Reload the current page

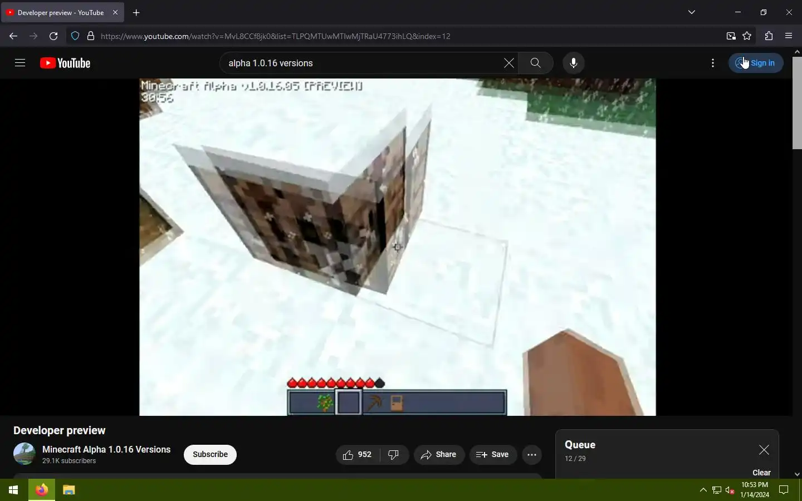[53, 36]
